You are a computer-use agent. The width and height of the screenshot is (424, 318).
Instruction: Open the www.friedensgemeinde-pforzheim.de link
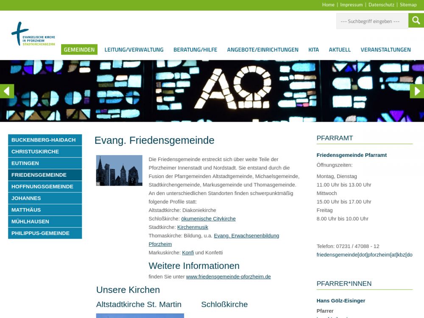pyautogui.click(x=228, y=276)
